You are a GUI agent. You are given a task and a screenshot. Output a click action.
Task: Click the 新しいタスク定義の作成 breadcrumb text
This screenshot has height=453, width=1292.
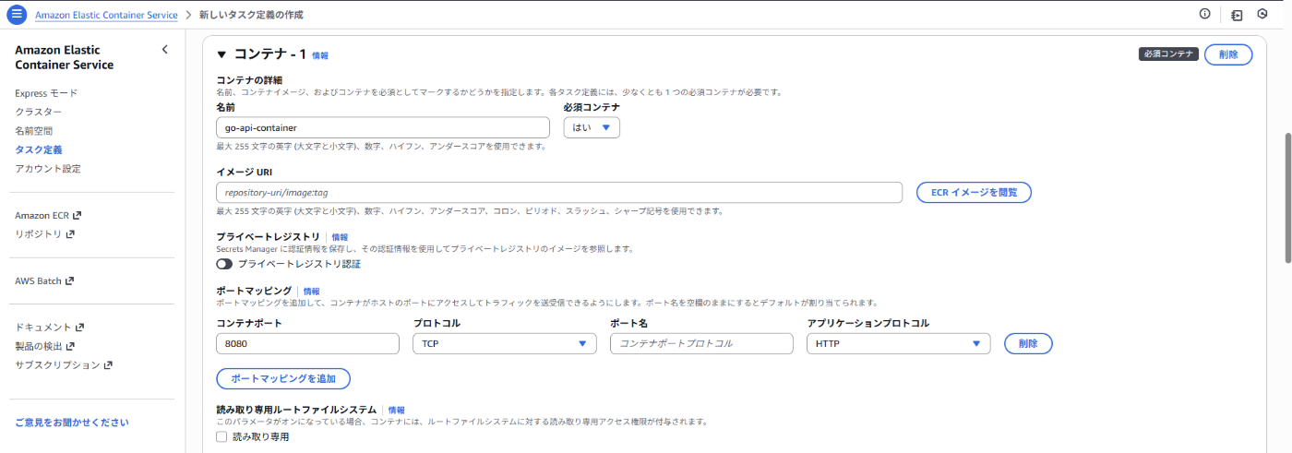click(x=251, y=15)
